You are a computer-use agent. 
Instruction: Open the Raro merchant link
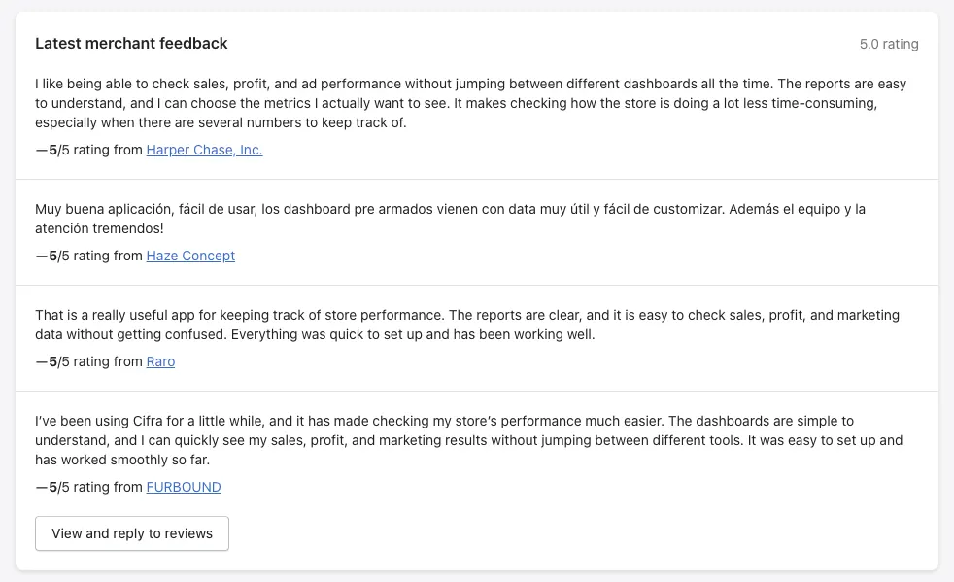tap(160, 361)
